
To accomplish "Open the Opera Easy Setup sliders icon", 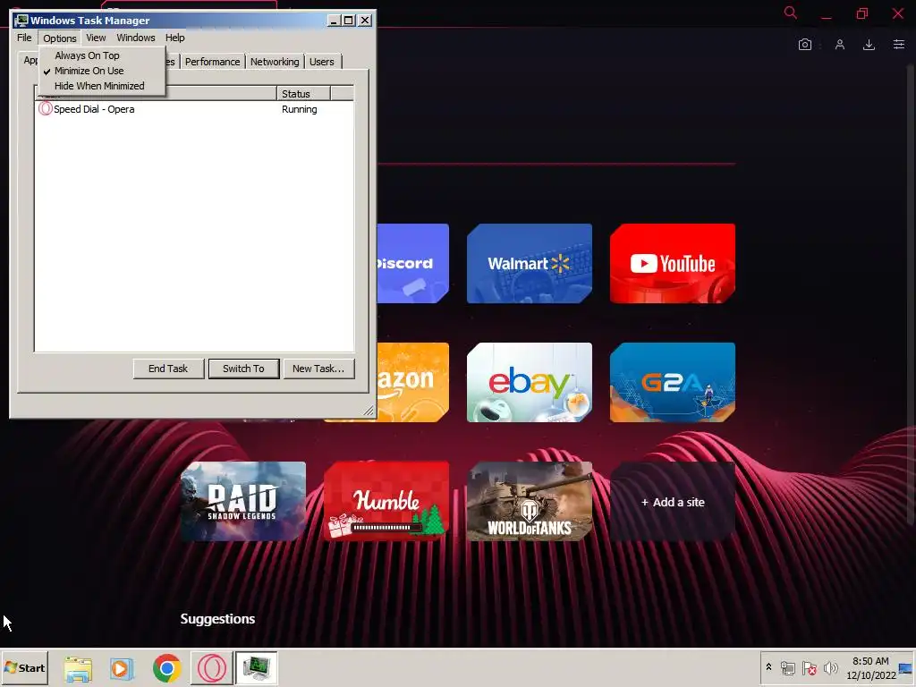I will [898, 45].
